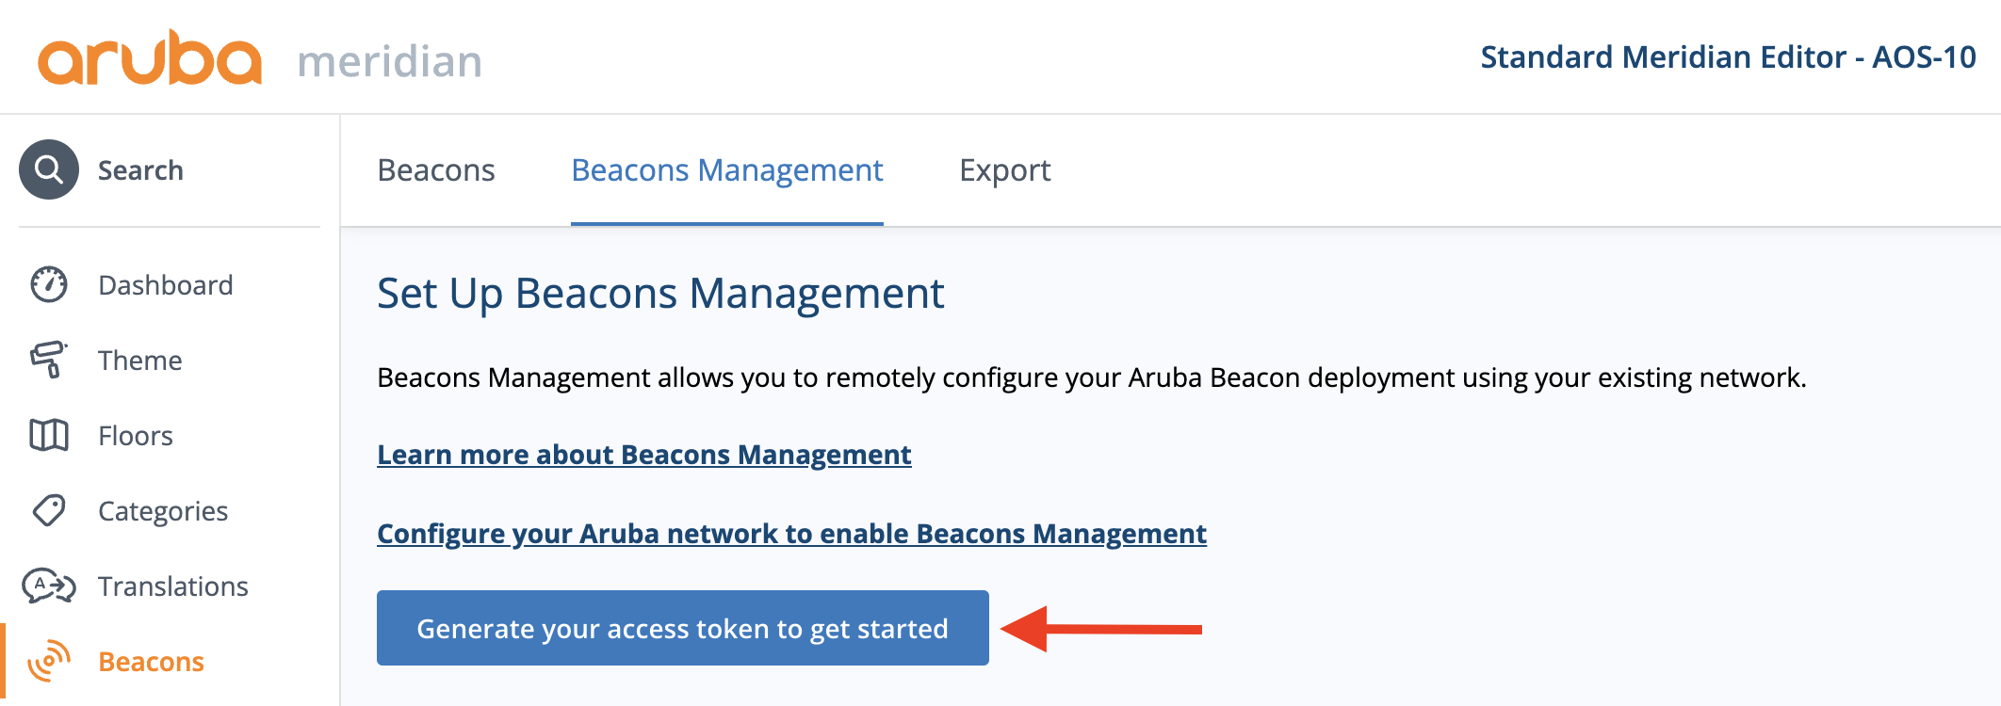Open the Beacons tab
The height and width of the screenshot is (706, 2001).
pos(436,170)
